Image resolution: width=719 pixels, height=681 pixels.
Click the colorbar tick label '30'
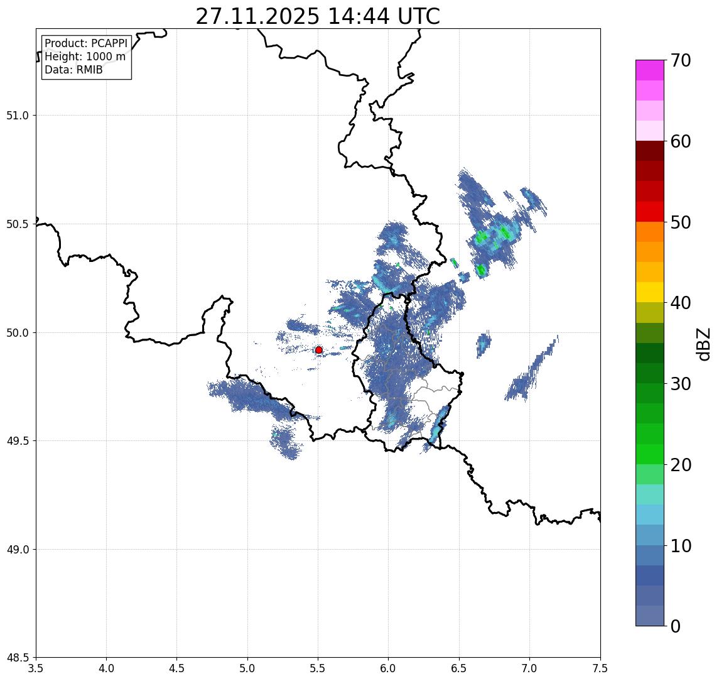(x=681, y=384)
